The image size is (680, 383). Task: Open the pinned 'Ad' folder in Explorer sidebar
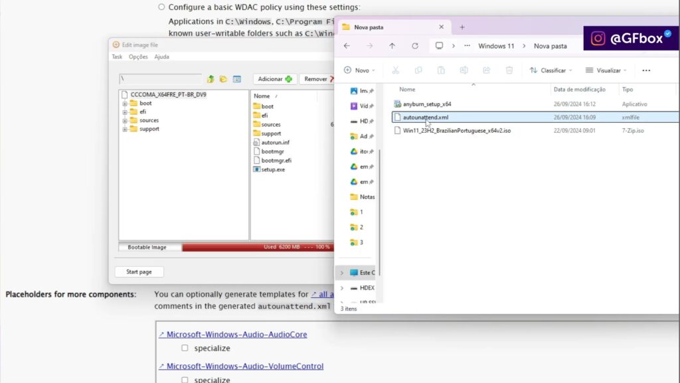pyautogui.click(x=362, y=137)
